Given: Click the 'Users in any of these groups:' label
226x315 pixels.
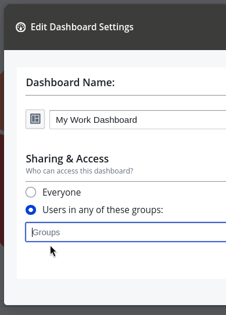Looking at the screenshot, I should pyautogui.click(x=103, y=210).
